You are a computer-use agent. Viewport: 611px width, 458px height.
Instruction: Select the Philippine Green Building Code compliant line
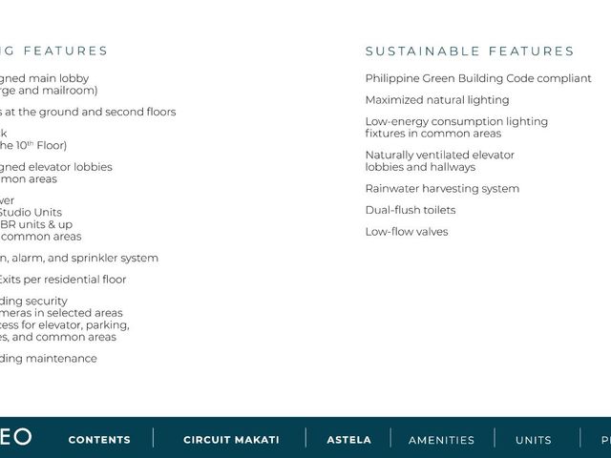click(478, 78)
